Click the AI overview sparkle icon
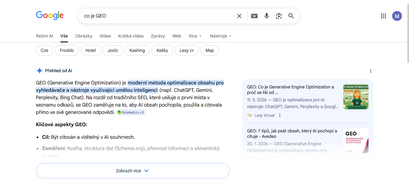The height and width of the screenshot is (183, 409). (39, 71)
